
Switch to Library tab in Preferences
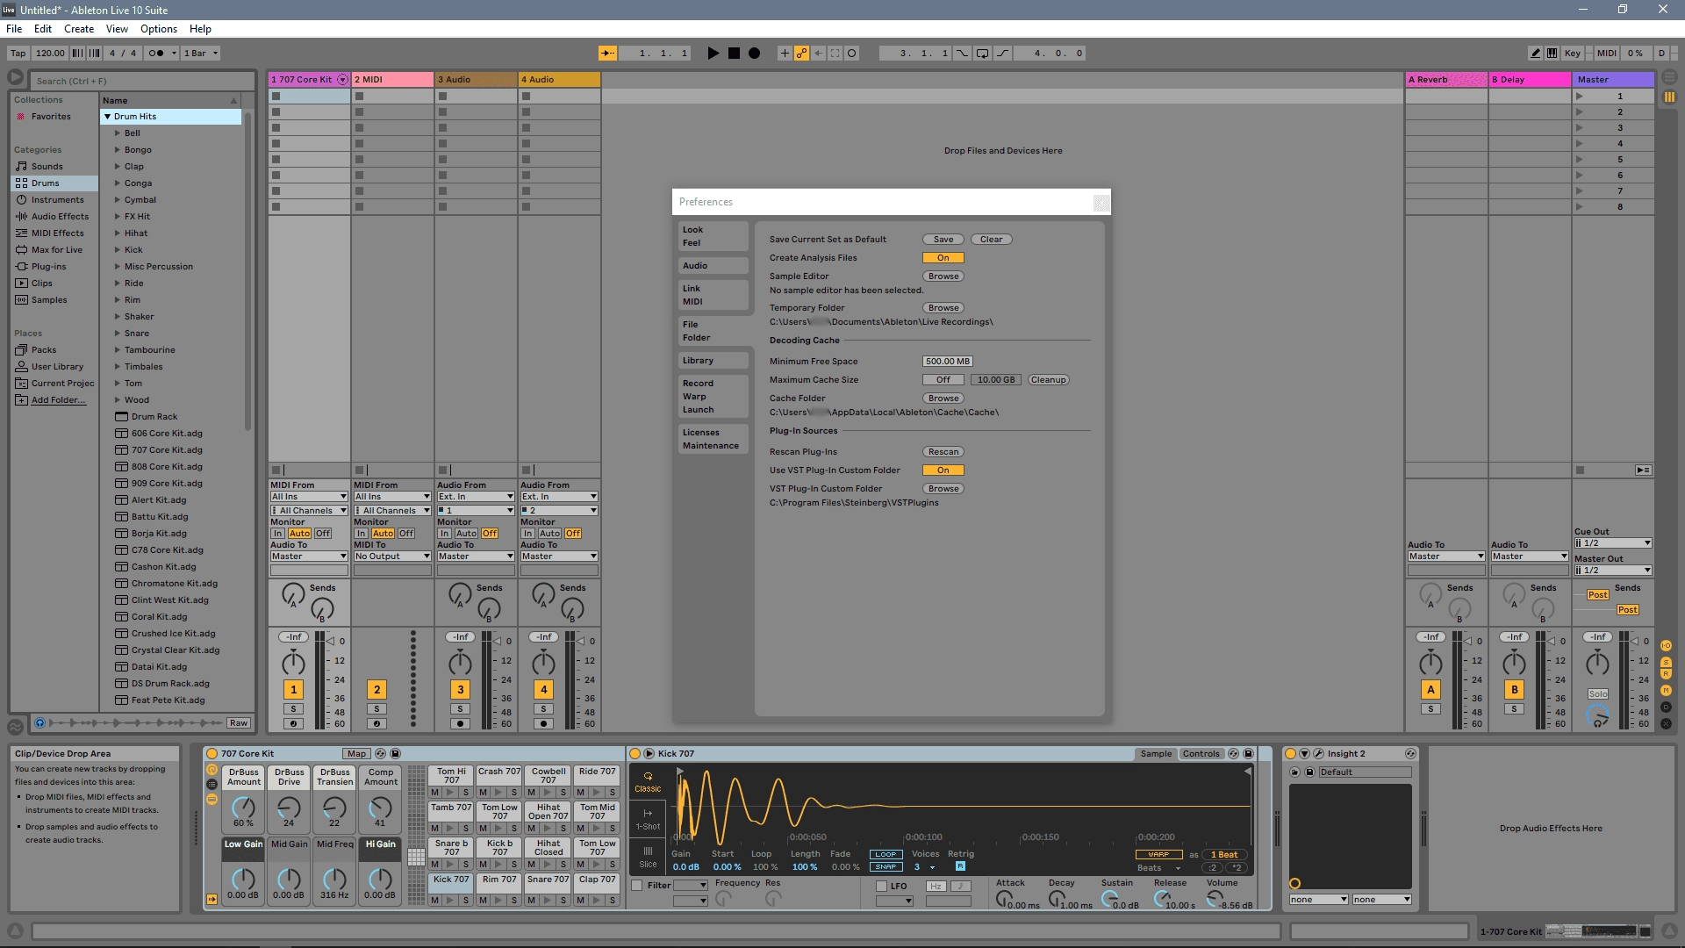(713, 361)
